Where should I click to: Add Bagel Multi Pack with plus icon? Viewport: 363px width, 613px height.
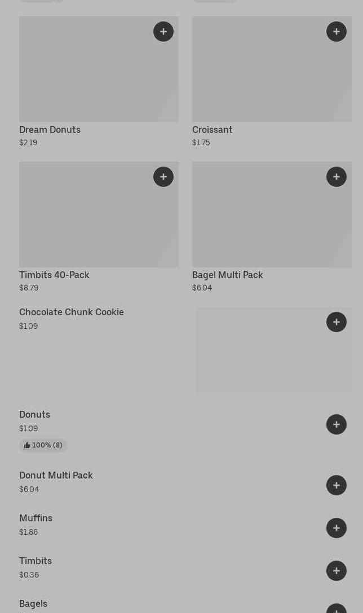[337, 177]
